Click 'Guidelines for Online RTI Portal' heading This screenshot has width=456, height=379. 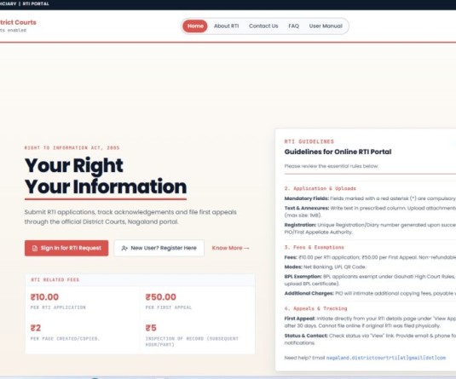(x=338, y=152)
